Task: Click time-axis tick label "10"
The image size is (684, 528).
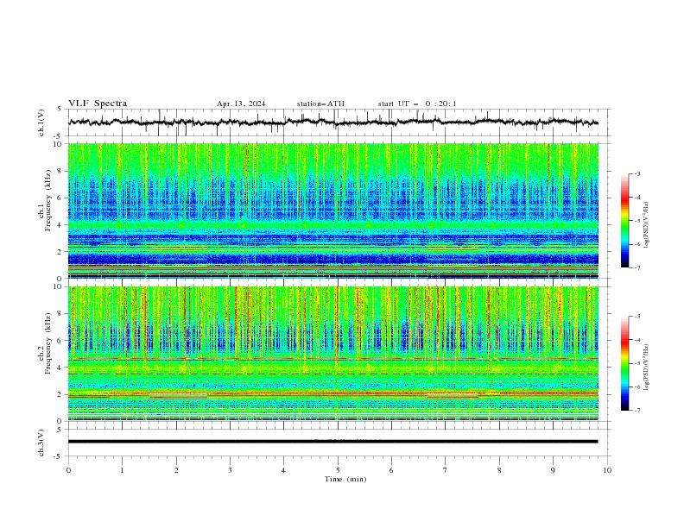Action: pyautogui.click(x=607, y=470)
